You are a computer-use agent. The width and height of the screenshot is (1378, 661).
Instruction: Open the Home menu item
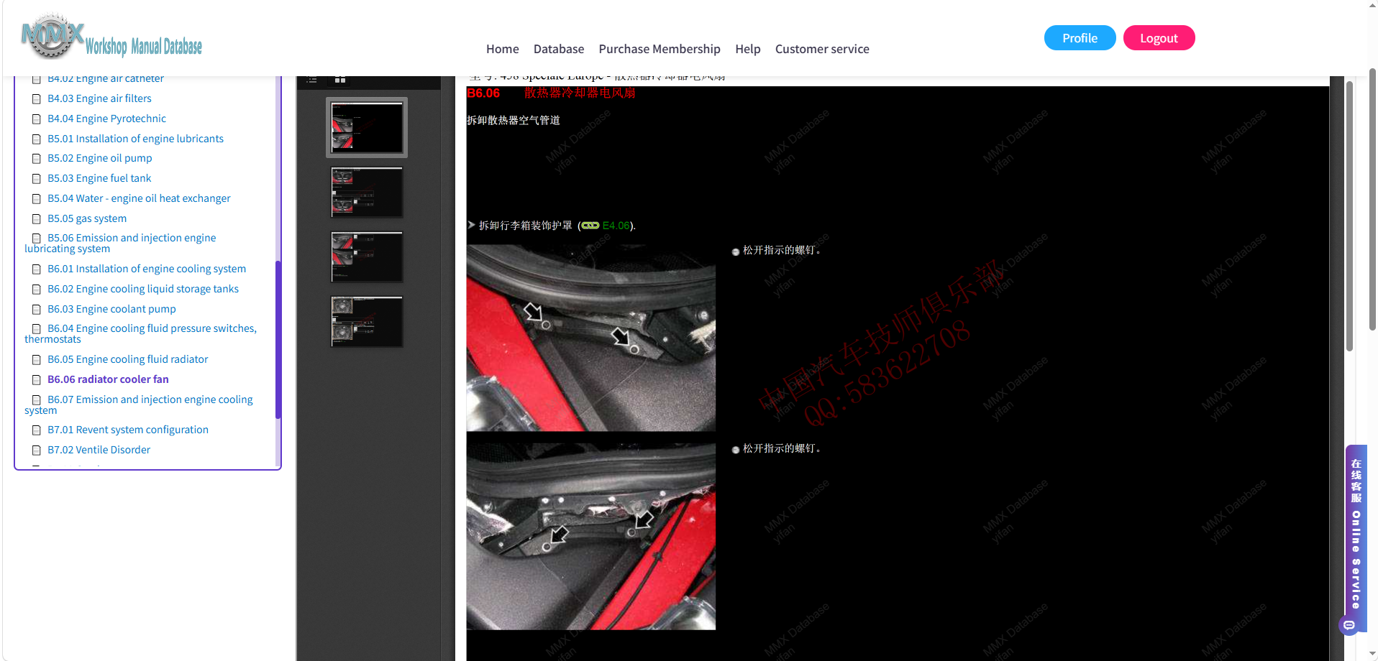(502, 49)
